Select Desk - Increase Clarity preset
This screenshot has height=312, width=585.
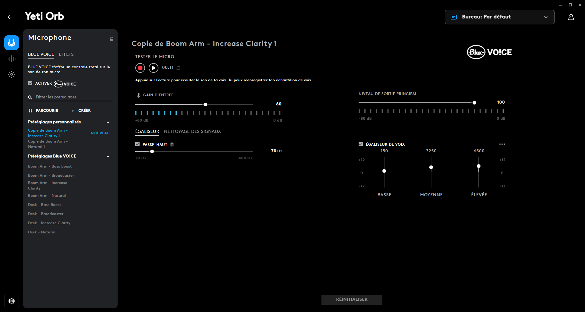pos(49,223)
